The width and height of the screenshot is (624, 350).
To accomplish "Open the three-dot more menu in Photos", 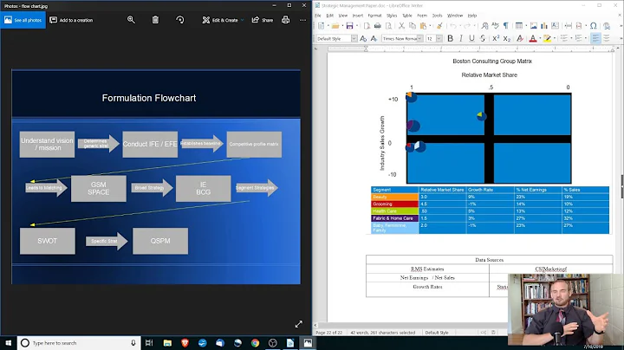I will (302, 20).
